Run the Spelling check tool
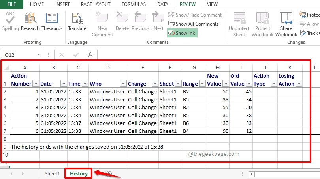Image resolution: width=320 pixels, height=179 pixels. tap(10, 21)
